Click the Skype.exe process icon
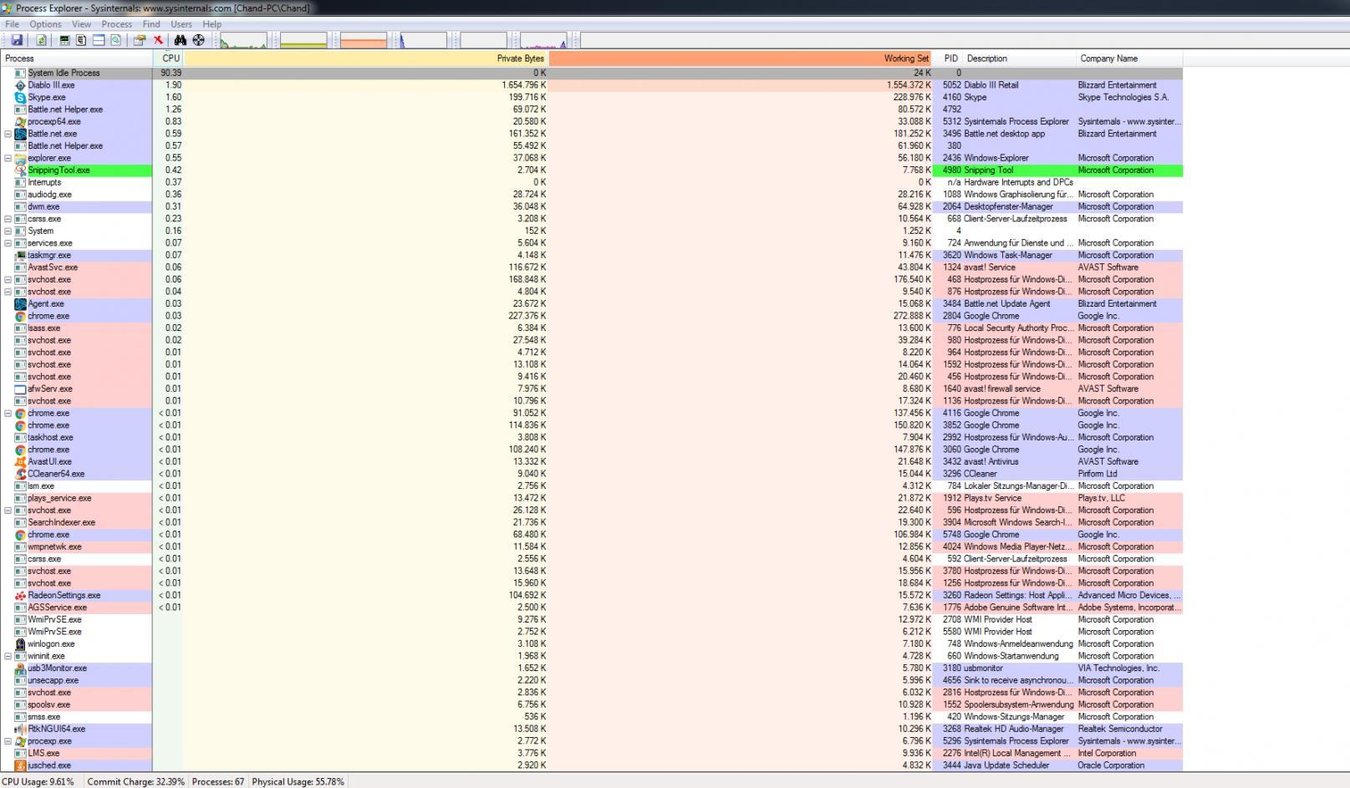Screen dimensions: 1350x788 [x=21, y=97]
